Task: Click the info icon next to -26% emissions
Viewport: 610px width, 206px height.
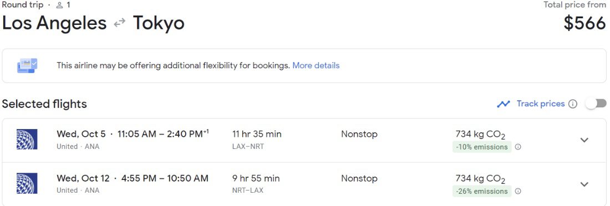Action: 518,191
